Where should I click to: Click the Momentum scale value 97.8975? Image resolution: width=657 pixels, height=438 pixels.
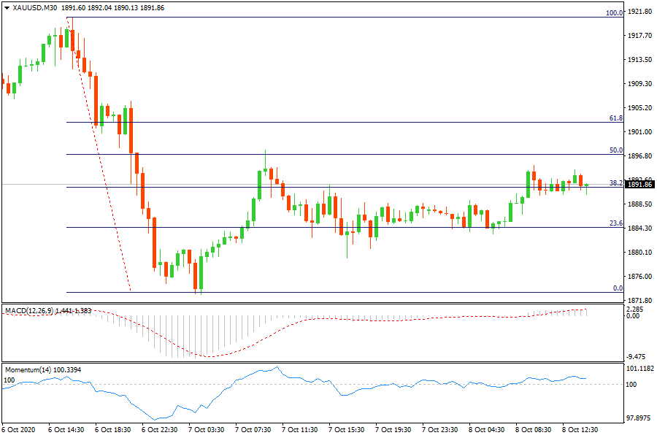coord(639,419)
